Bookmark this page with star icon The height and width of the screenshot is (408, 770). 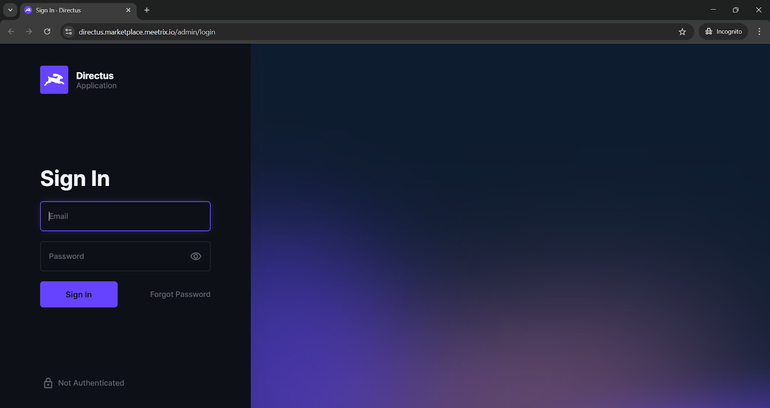[682, 32]
